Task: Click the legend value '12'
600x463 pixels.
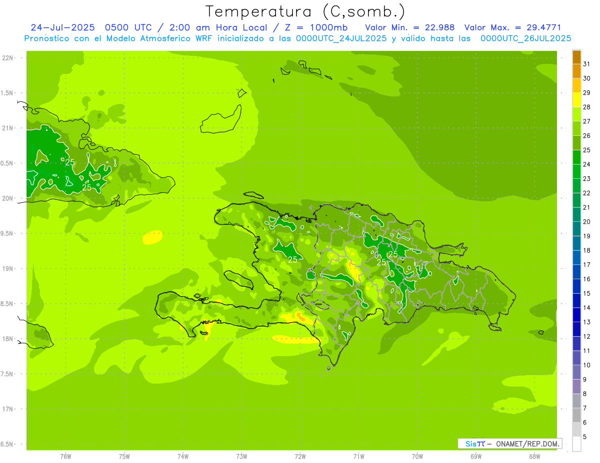Action: click(587, 337)
